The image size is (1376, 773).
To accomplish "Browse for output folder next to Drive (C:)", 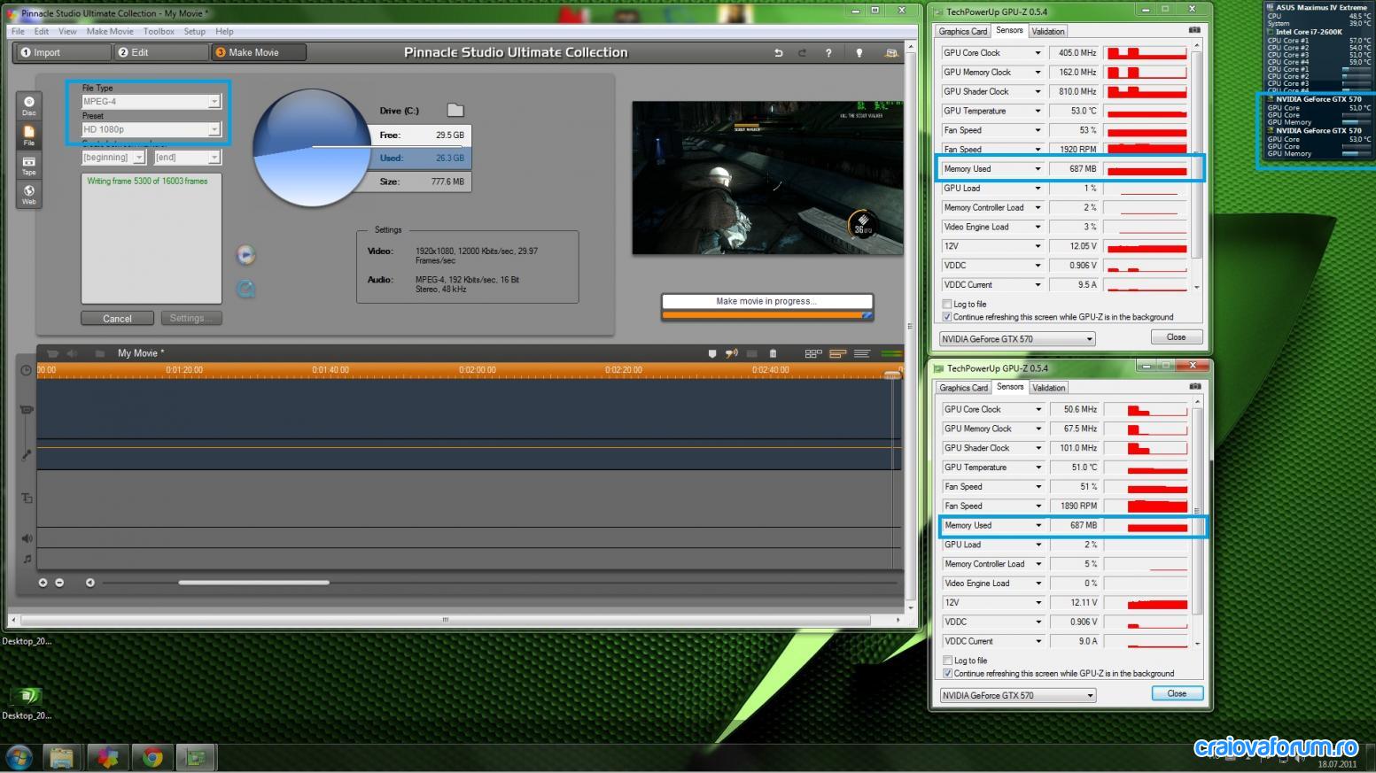I will click(x=455, y=110).
